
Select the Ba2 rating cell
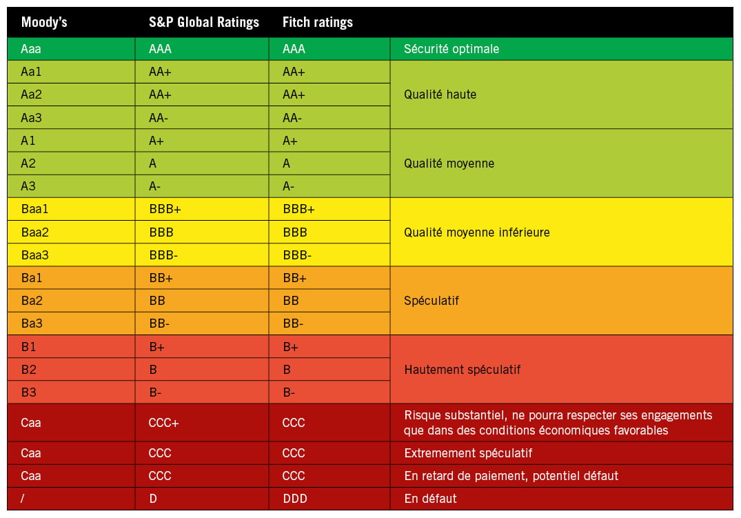(32, 301)
